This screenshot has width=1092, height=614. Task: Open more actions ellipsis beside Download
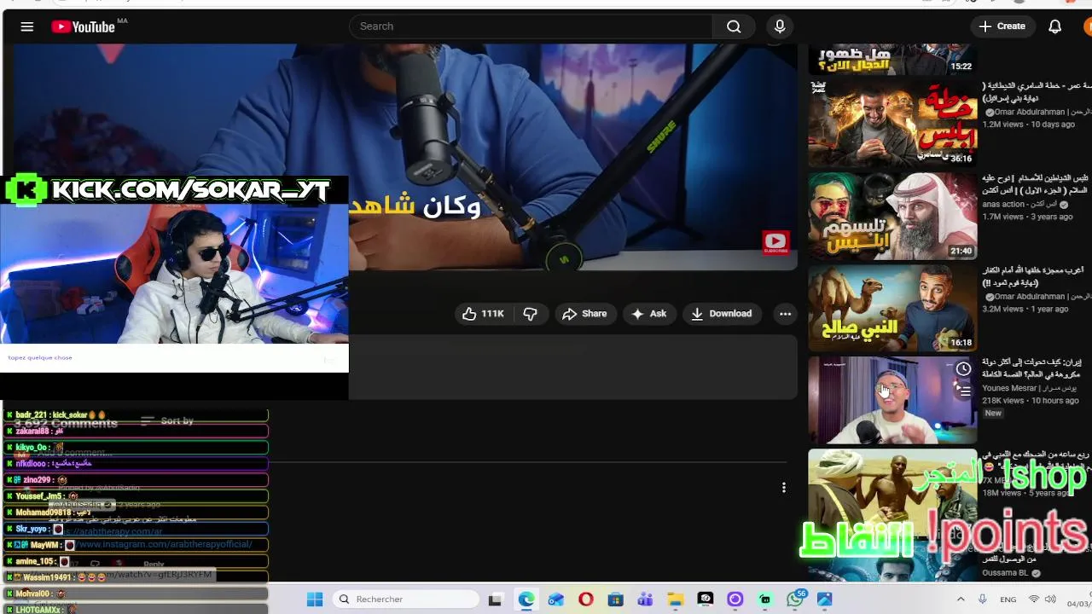click(785, 314)
